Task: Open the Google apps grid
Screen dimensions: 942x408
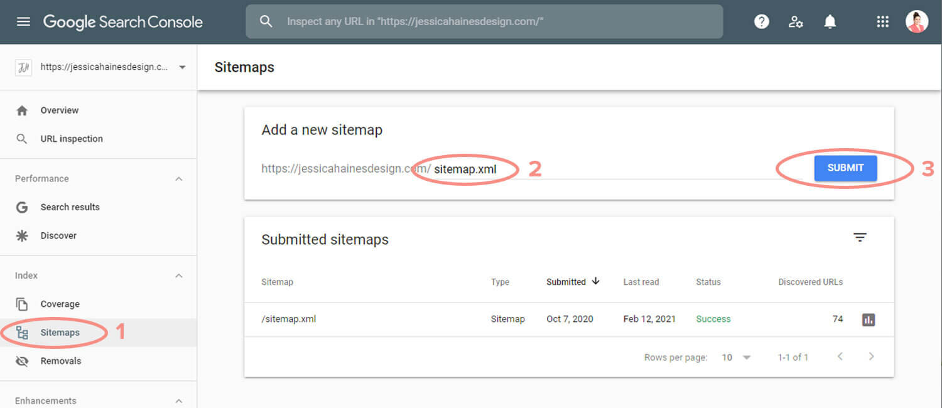Action: pos(882,22)
